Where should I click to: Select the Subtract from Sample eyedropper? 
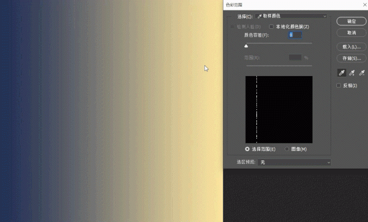[362, 73]
